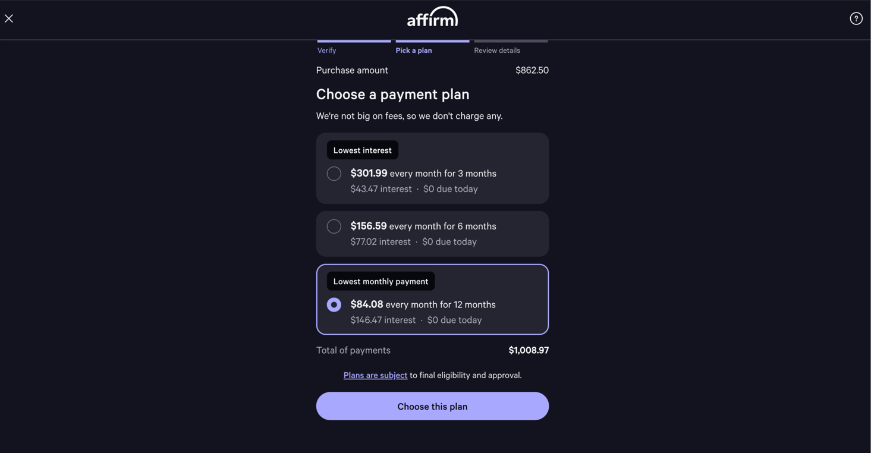The height and width of the screenshot is (453, 871).
Task: Click the $1,008.97 total of payments
Action: tap(529, 350)
